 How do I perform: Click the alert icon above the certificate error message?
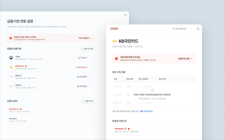click(x=152, y=90)
